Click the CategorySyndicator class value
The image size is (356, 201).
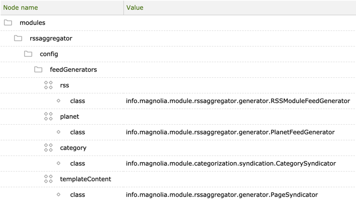coord(231,164)
